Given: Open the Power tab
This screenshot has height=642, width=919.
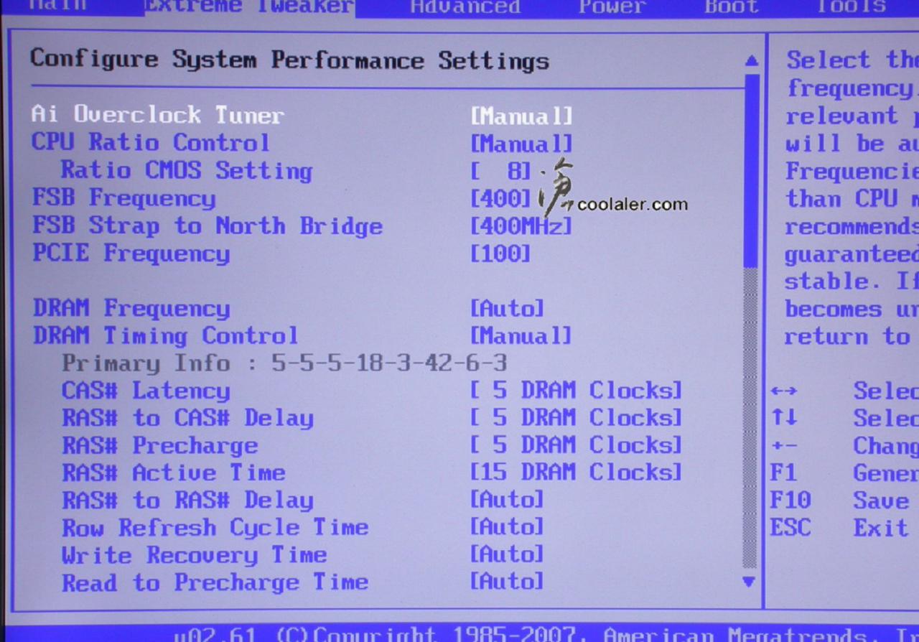Looking at the screenshot, I should tap(612, 6).
